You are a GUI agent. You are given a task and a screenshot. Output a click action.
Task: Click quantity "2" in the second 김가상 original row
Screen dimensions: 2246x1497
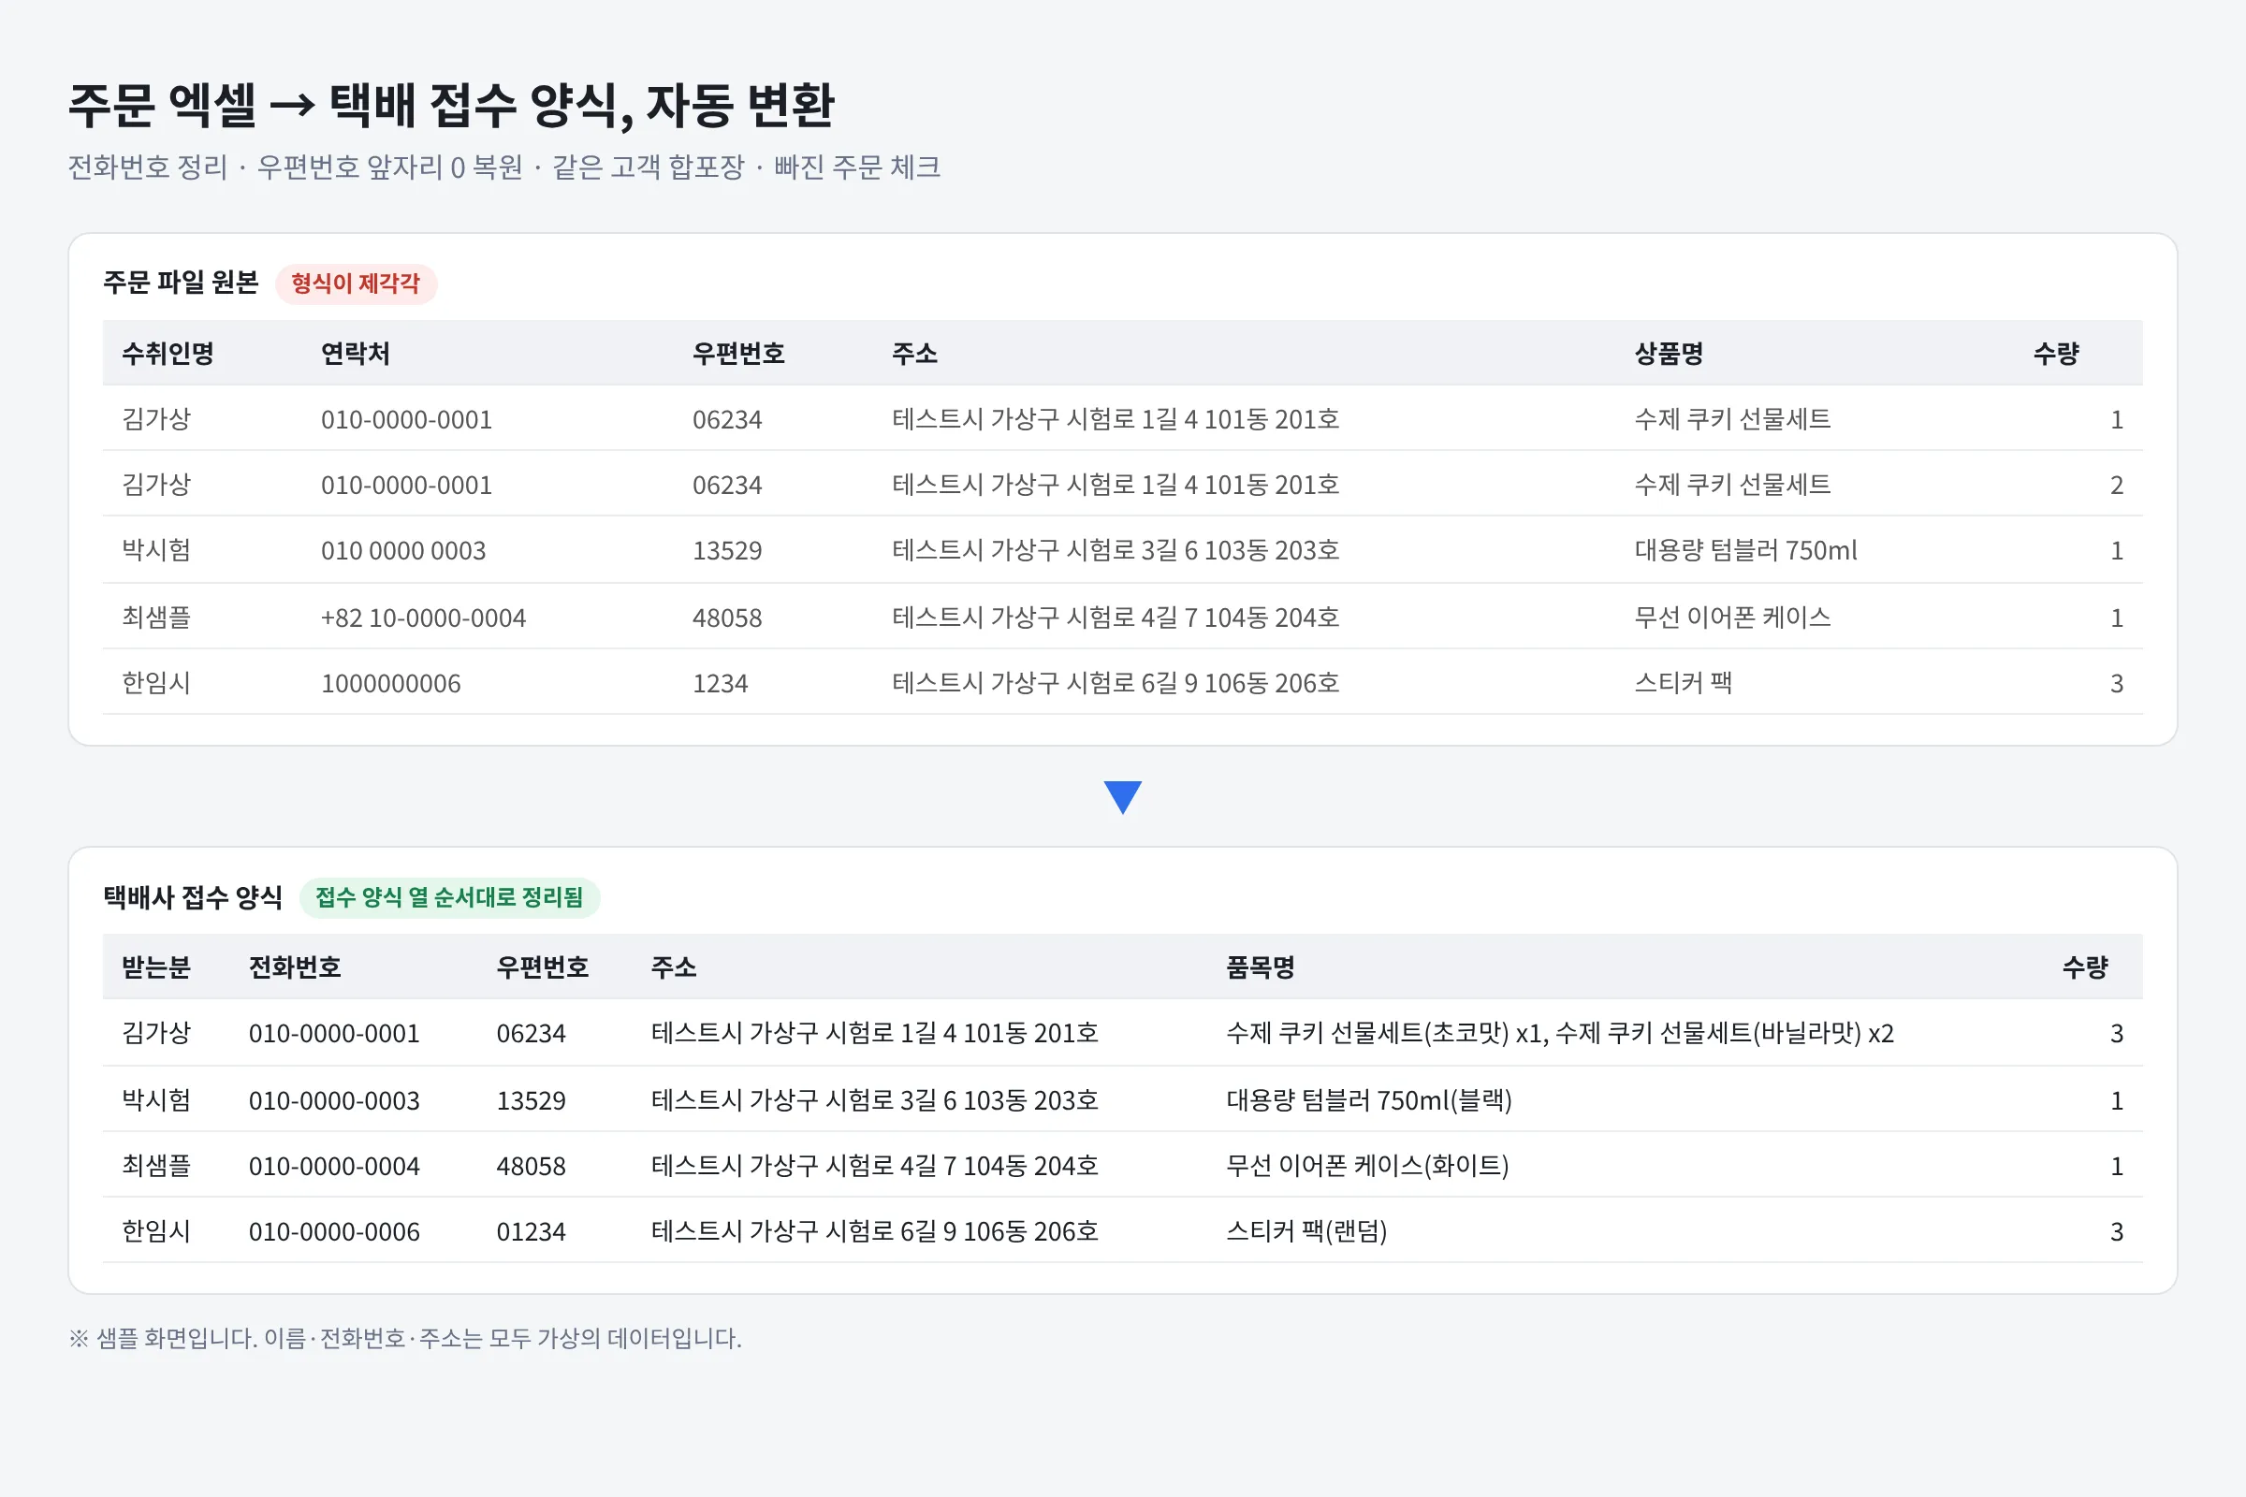[x=2116, y=485]
